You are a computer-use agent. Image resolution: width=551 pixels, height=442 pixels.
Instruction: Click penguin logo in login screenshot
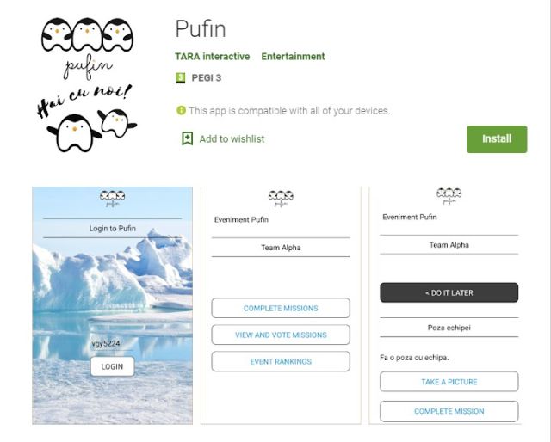(x=112, y=198)
